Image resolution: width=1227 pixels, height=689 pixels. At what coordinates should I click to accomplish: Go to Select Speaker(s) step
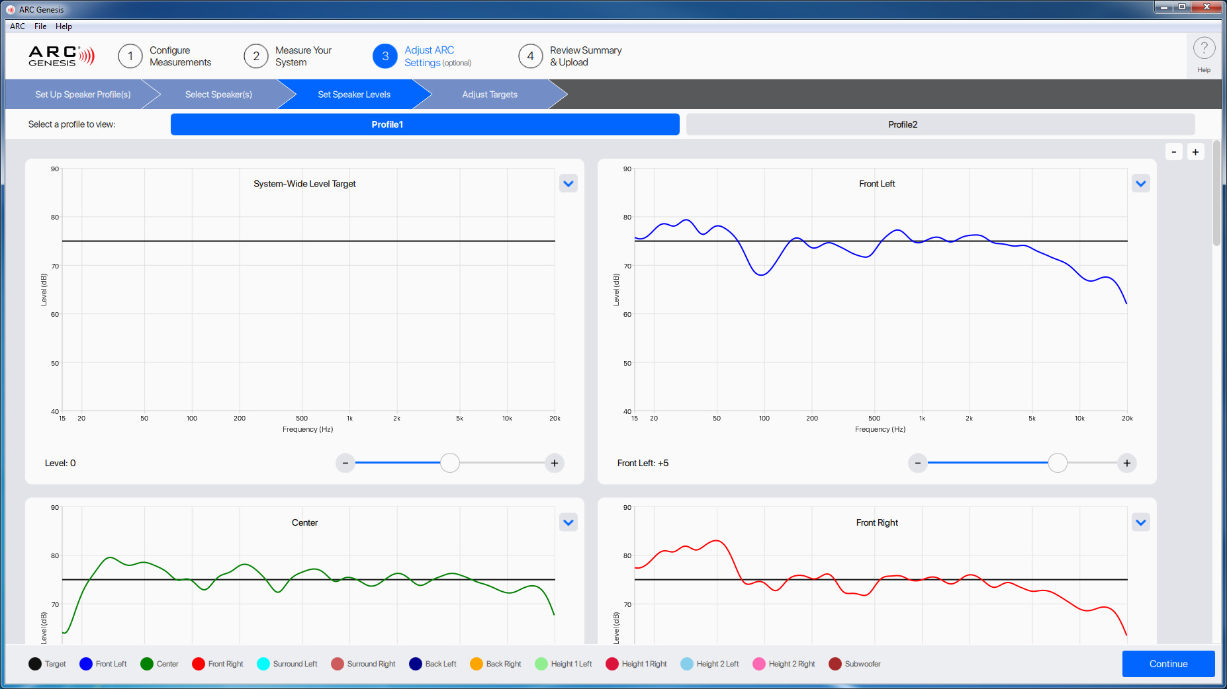218,95
